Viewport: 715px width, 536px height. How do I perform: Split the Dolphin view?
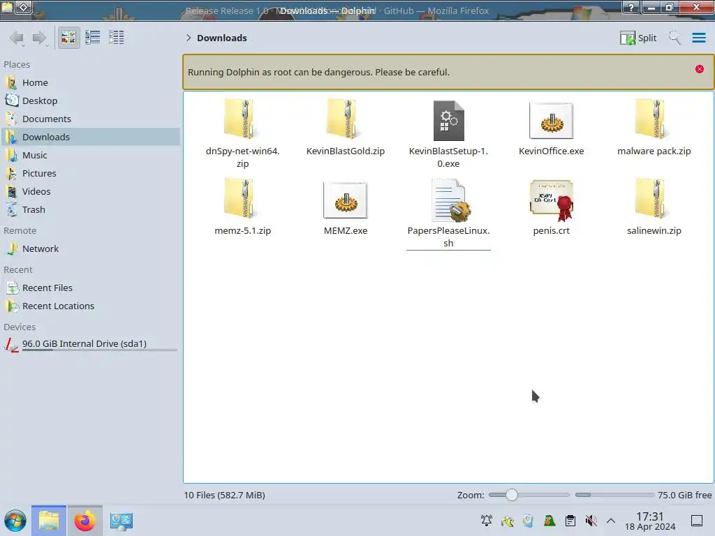pos(638,38)
